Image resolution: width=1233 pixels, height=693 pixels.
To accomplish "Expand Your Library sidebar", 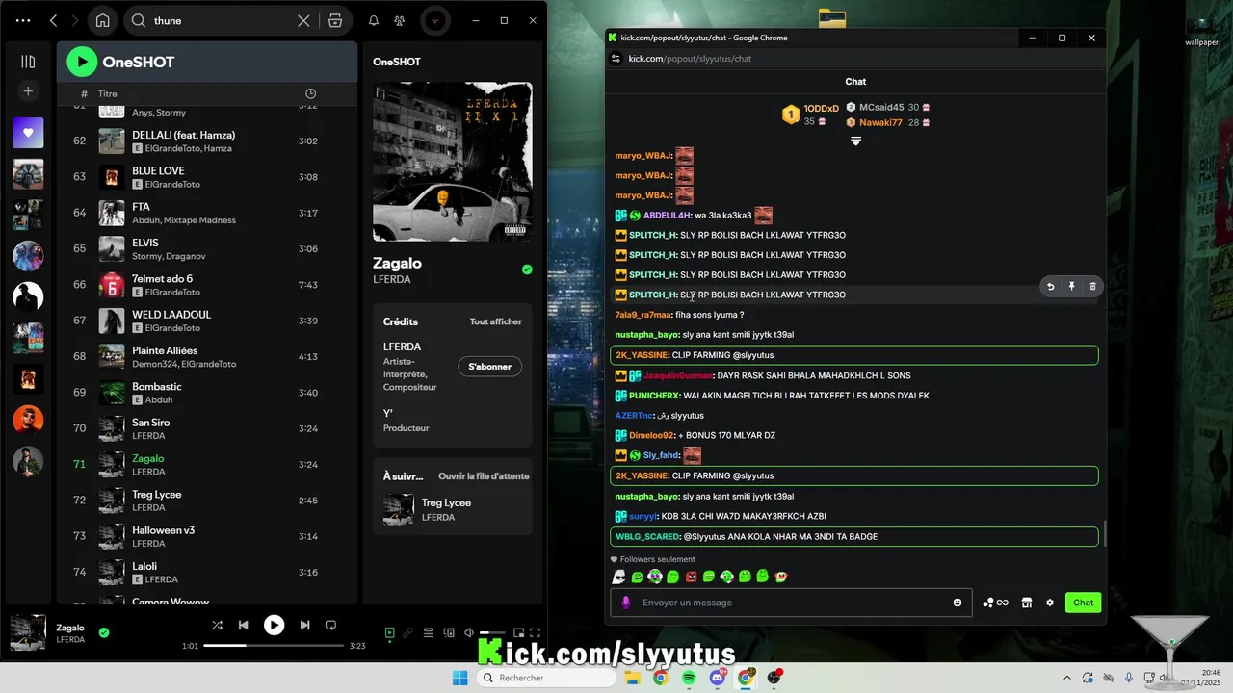I will 28,62.
